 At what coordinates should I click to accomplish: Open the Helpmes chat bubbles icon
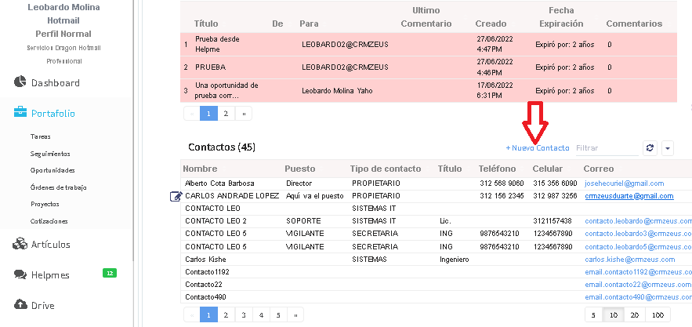click(20, 274)
